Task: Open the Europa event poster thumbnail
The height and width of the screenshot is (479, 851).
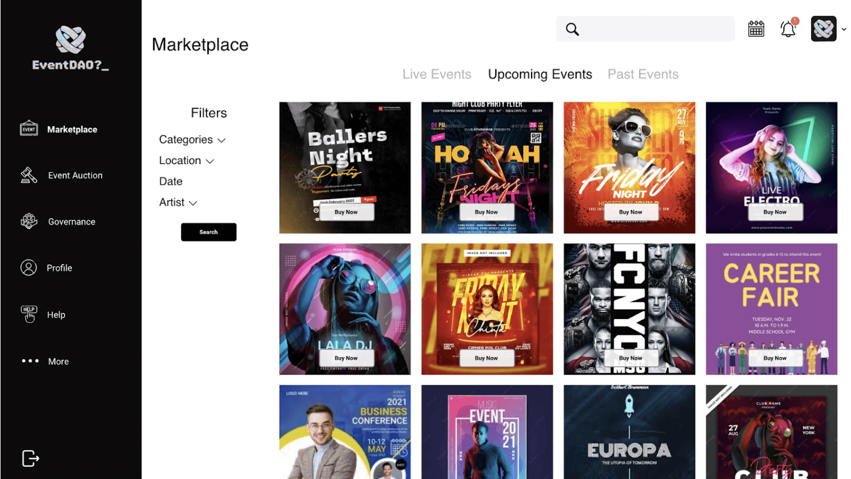Action: point(629,432)
